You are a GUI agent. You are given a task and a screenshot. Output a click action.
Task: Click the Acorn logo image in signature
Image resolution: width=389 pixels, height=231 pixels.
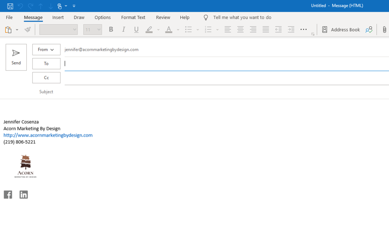coord(25,166)
